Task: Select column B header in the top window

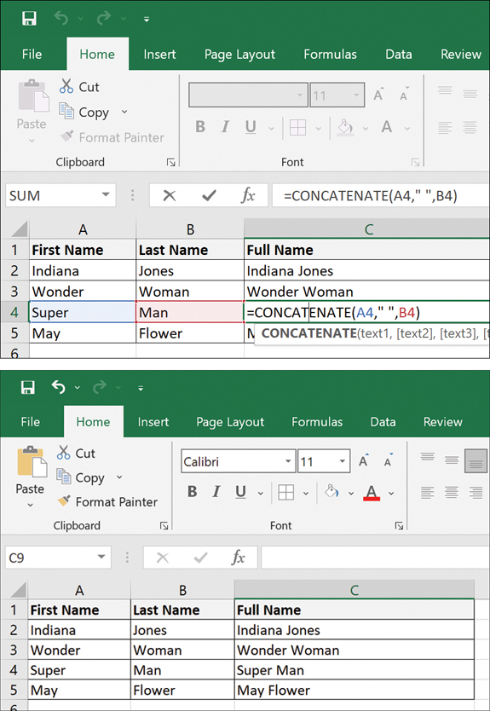Action: [190, 229]
